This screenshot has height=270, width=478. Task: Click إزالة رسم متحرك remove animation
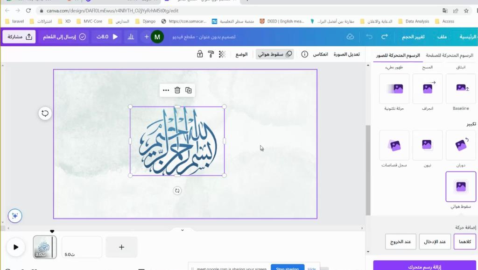(425, 266)
